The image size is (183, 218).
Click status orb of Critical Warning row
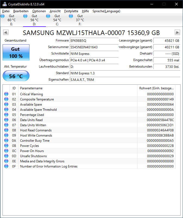(6, 94)
